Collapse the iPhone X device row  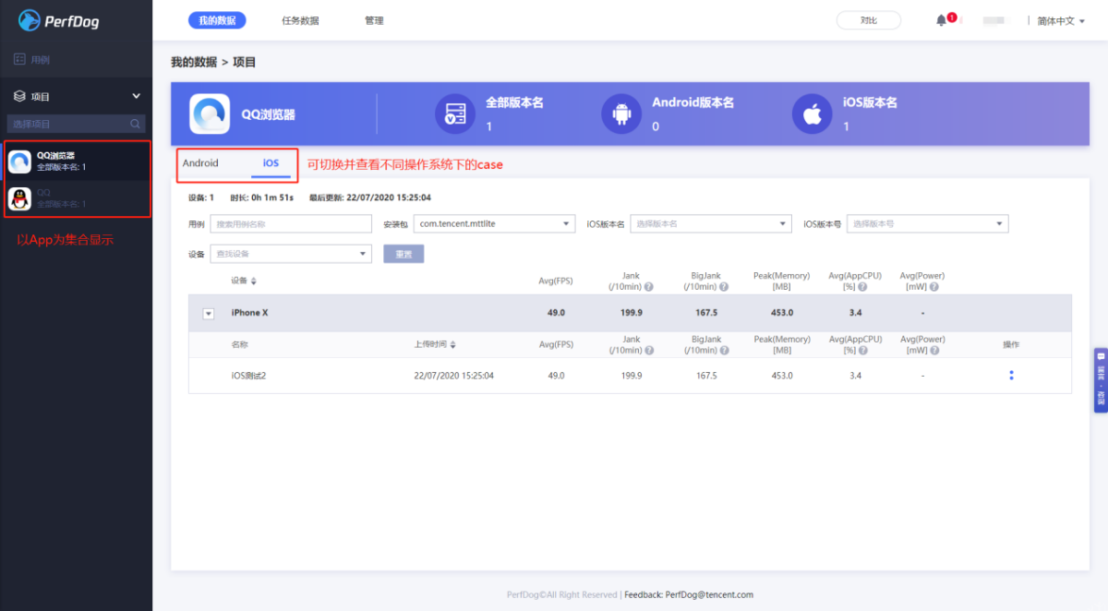pos(209,314)
